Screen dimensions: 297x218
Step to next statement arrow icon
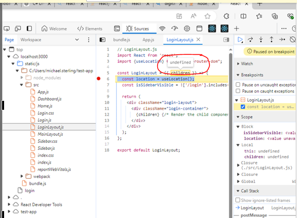click(282, 40)
